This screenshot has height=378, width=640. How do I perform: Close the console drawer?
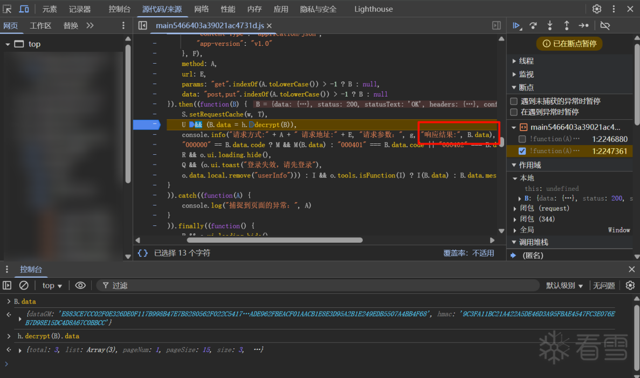point(632,269)
